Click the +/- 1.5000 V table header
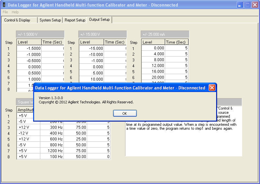This screenshot has width=260, height=184. 40,34
